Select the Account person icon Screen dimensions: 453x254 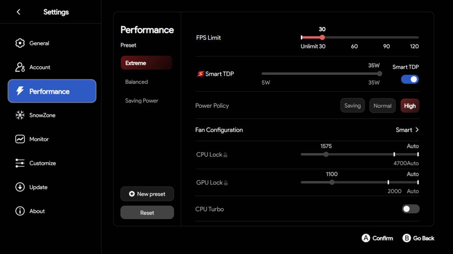(20, 67)
